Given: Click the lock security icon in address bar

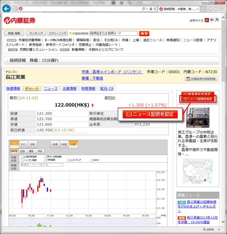Looking at the screenshot, I should [x=151, y=9].
